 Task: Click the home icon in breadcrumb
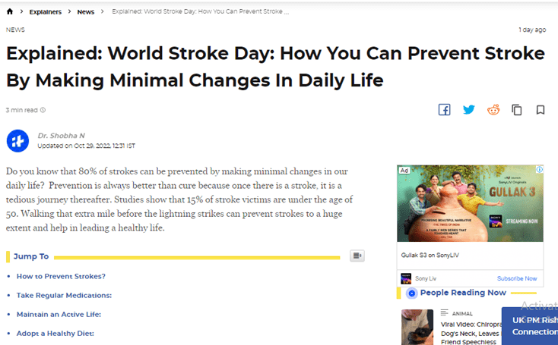tap(10, 12)
